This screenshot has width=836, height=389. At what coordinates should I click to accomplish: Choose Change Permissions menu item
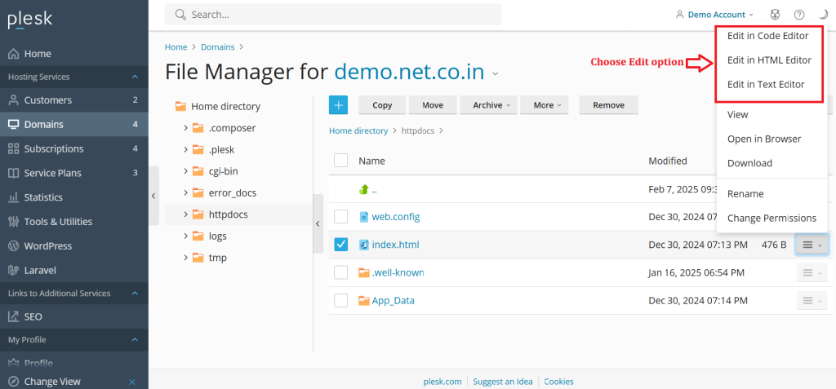772,218
